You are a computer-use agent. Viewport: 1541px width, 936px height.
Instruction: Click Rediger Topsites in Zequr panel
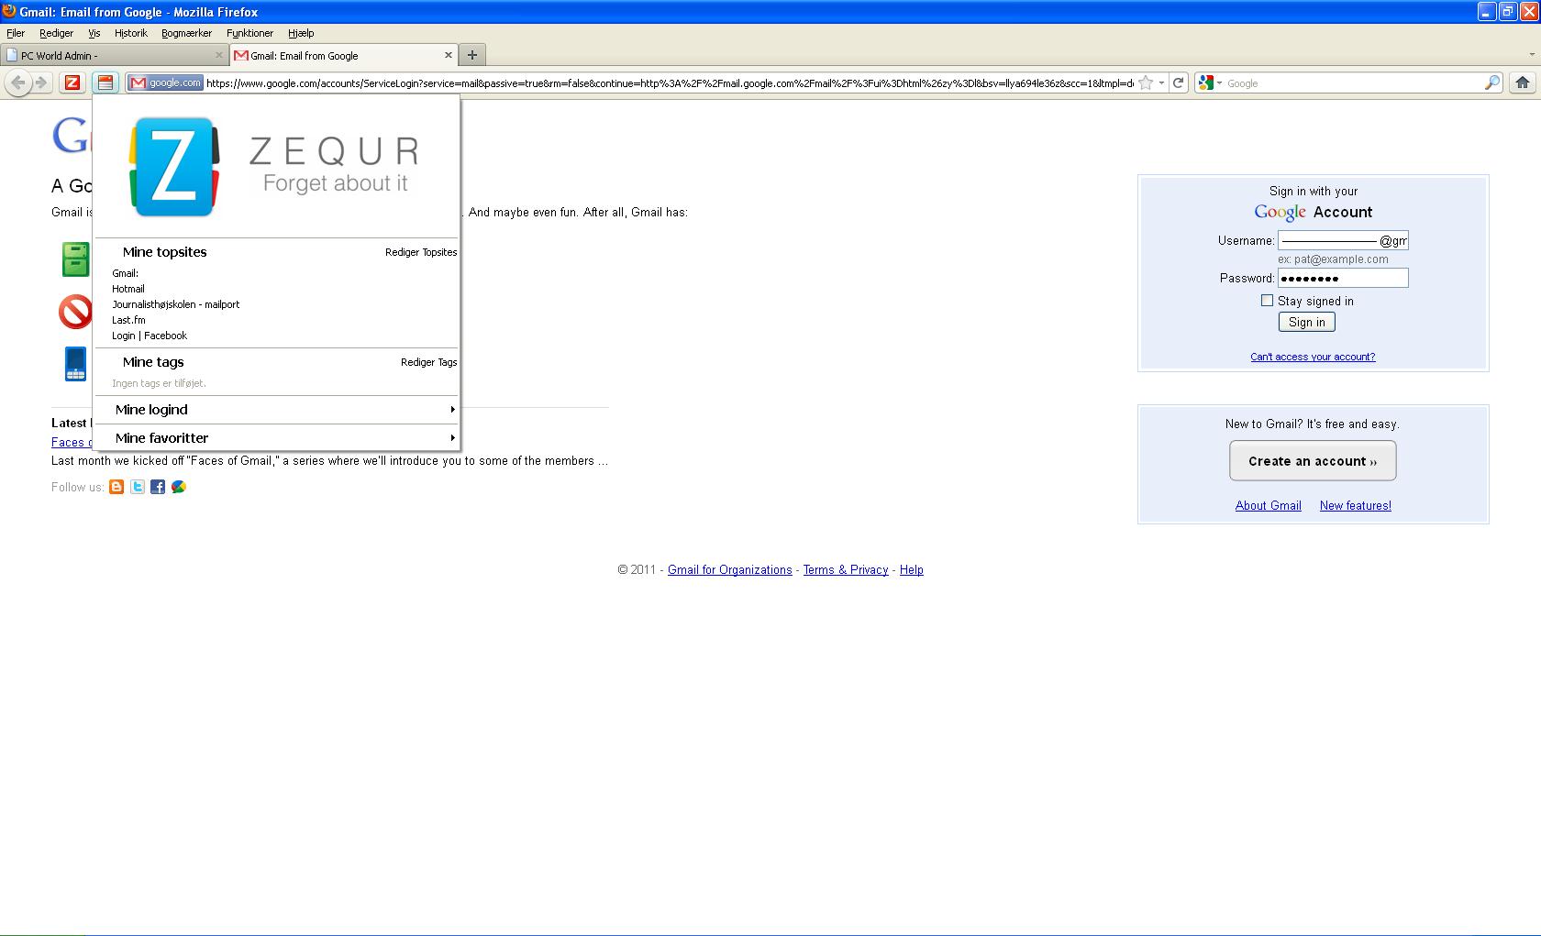[x=421, y=252]
